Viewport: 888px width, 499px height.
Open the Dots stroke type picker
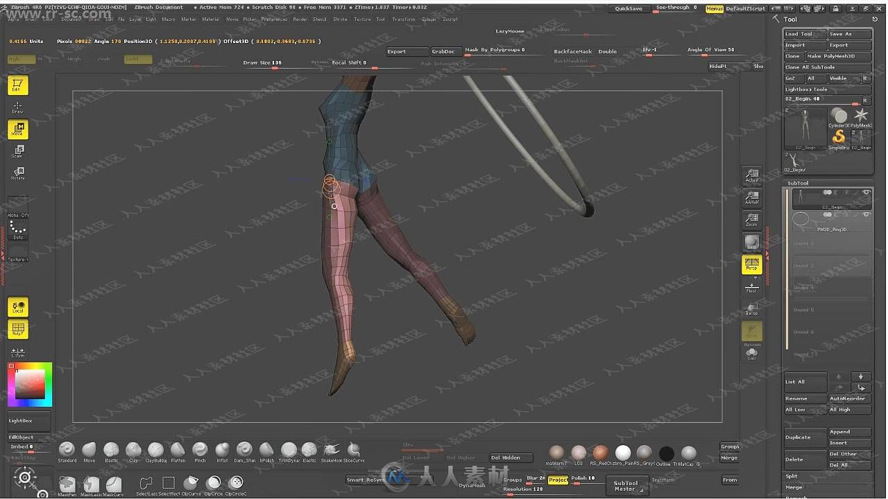pos(18,229)
